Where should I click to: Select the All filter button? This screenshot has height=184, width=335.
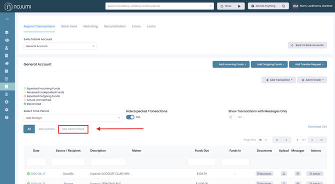coord(29,129)
